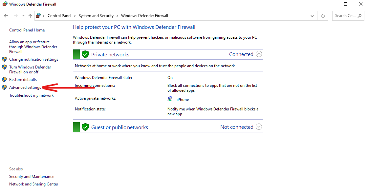
Task: Click the Incoming connections label
Action: click(95, 86)
